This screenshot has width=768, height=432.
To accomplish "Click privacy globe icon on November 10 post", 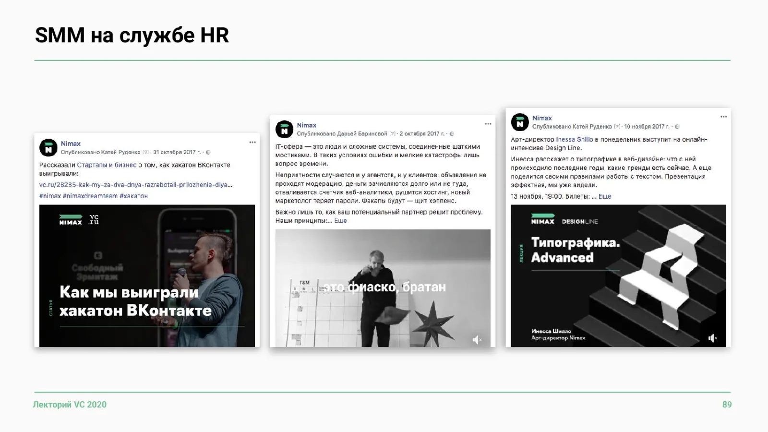I will pyautogui.click(x=677, y=127).
